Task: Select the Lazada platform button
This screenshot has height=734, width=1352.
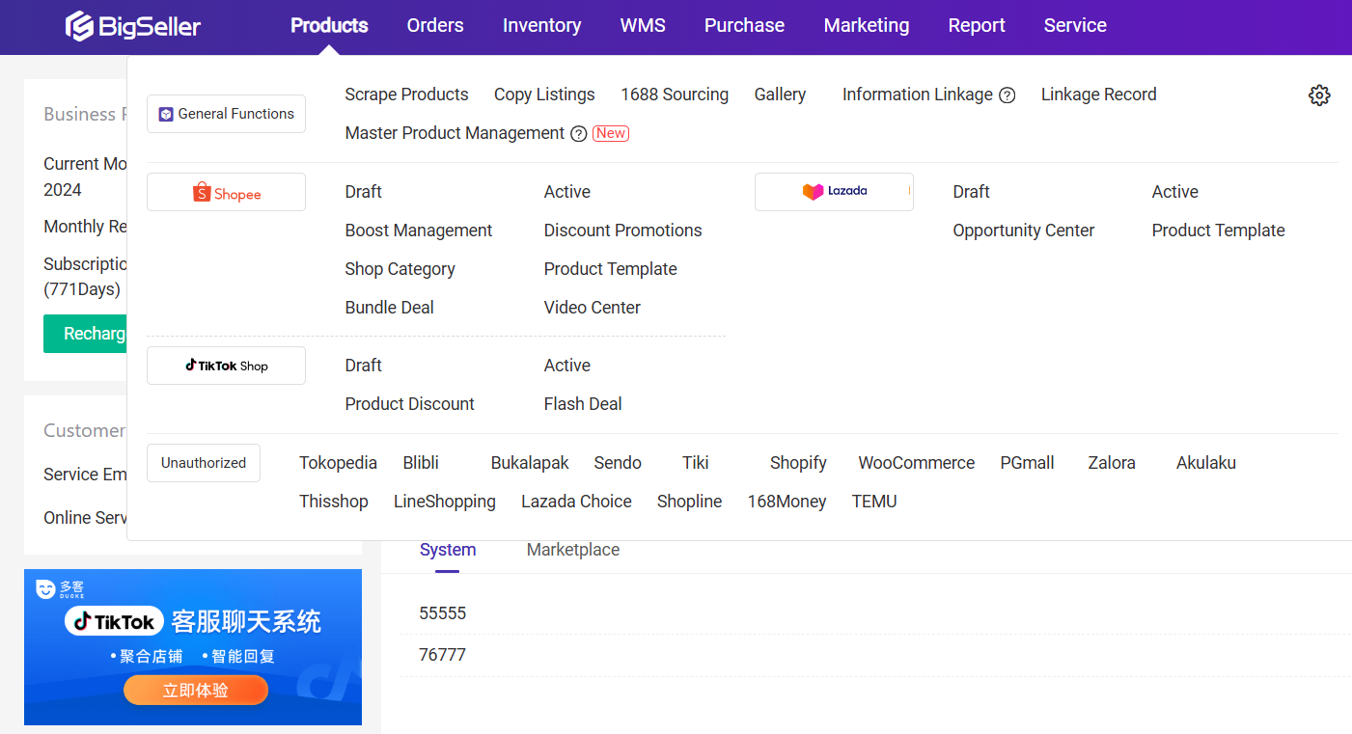Action: coord(834,192)
